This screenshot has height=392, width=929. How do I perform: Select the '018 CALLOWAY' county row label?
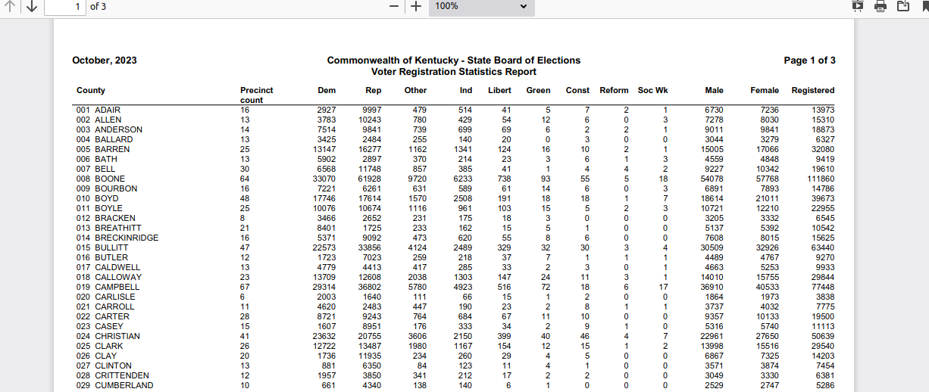coord(109,277)
